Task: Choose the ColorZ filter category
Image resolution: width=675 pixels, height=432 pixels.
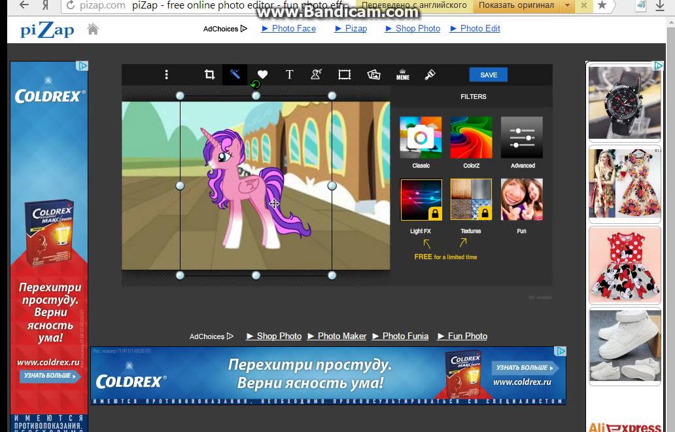Action: tap(471, 137)
